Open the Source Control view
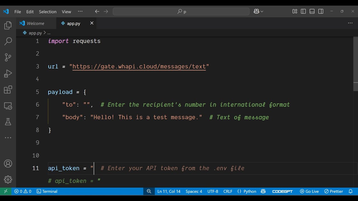Screen dimensions: 358x201 click(x=8, y=58)
